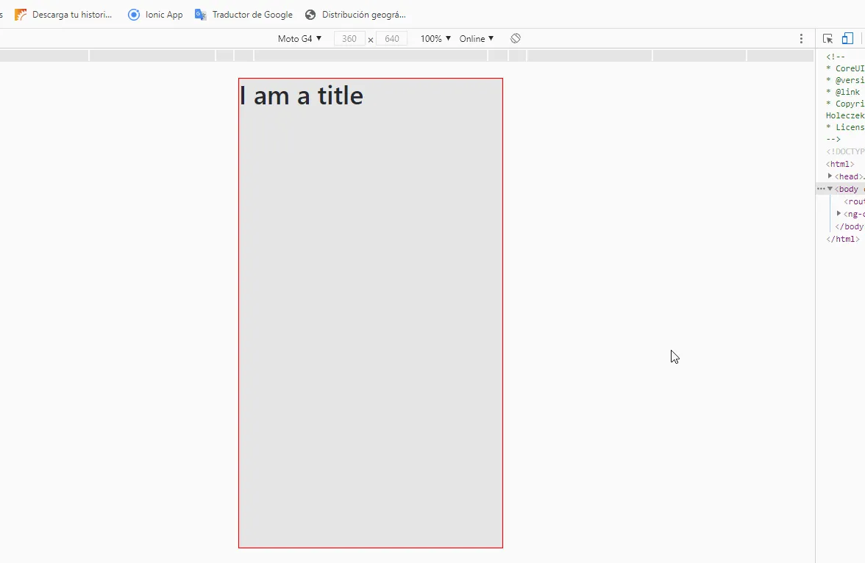Activate the inspect element picker
Screen dimensions: 865x563
[827, 38]
